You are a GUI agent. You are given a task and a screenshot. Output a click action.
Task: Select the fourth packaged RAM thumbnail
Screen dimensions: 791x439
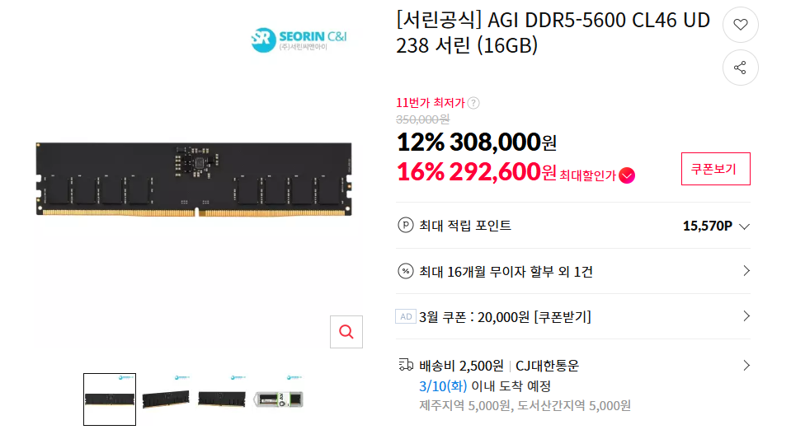click(x=278, y=399)
